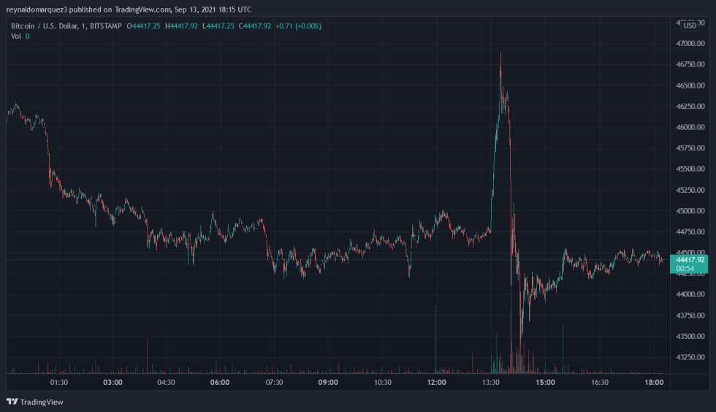This screenshot has height=412, width=716.
Task: Click the TradingView wordmark at bottom left
Action: [x=41, y=402]
